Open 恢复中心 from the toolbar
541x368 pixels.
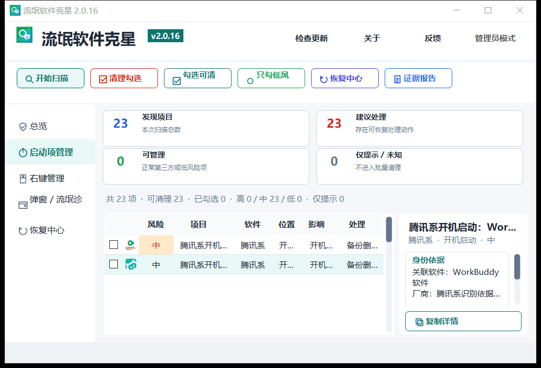coord(345,78)
